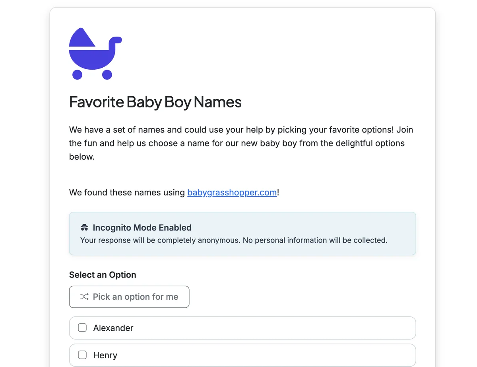Image resolution: width=477 pixels, height=367 pixels.
Task: Click the incognito spy icon
Action: pyautogui.click(x=84, y=228)
